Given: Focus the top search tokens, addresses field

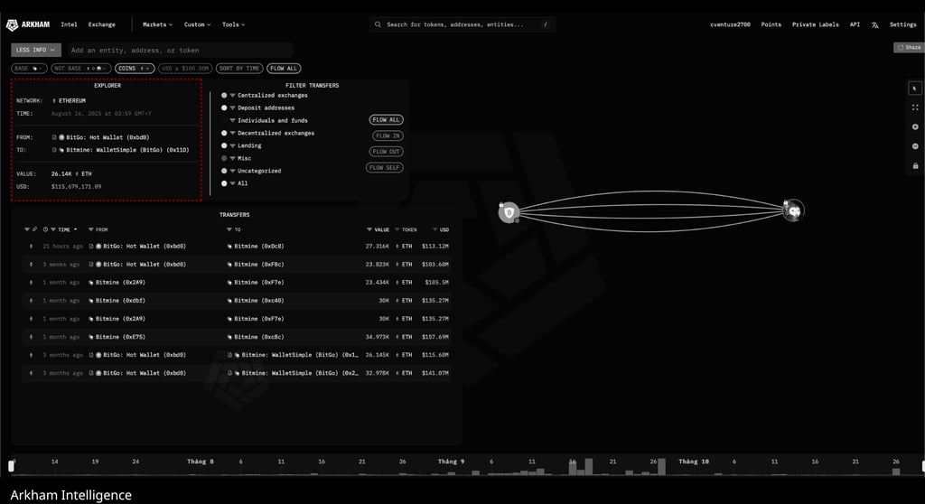Looking at the screenshot, I should click(x=462, y=24).
